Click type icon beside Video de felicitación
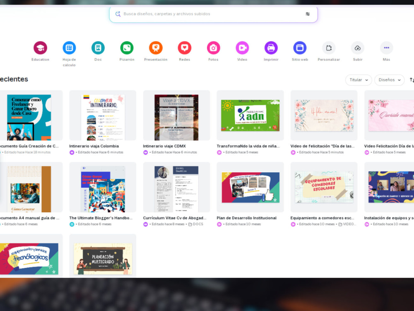The width and height of the screenshot is (414, 311). coord(293,152)
